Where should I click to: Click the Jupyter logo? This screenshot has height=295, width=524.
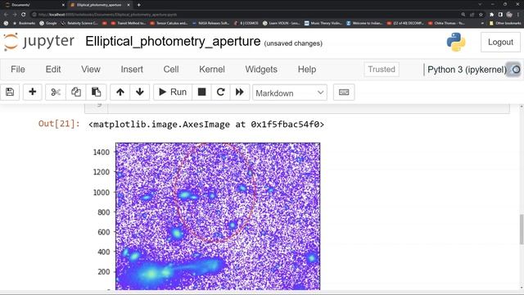tap(39, 42)
